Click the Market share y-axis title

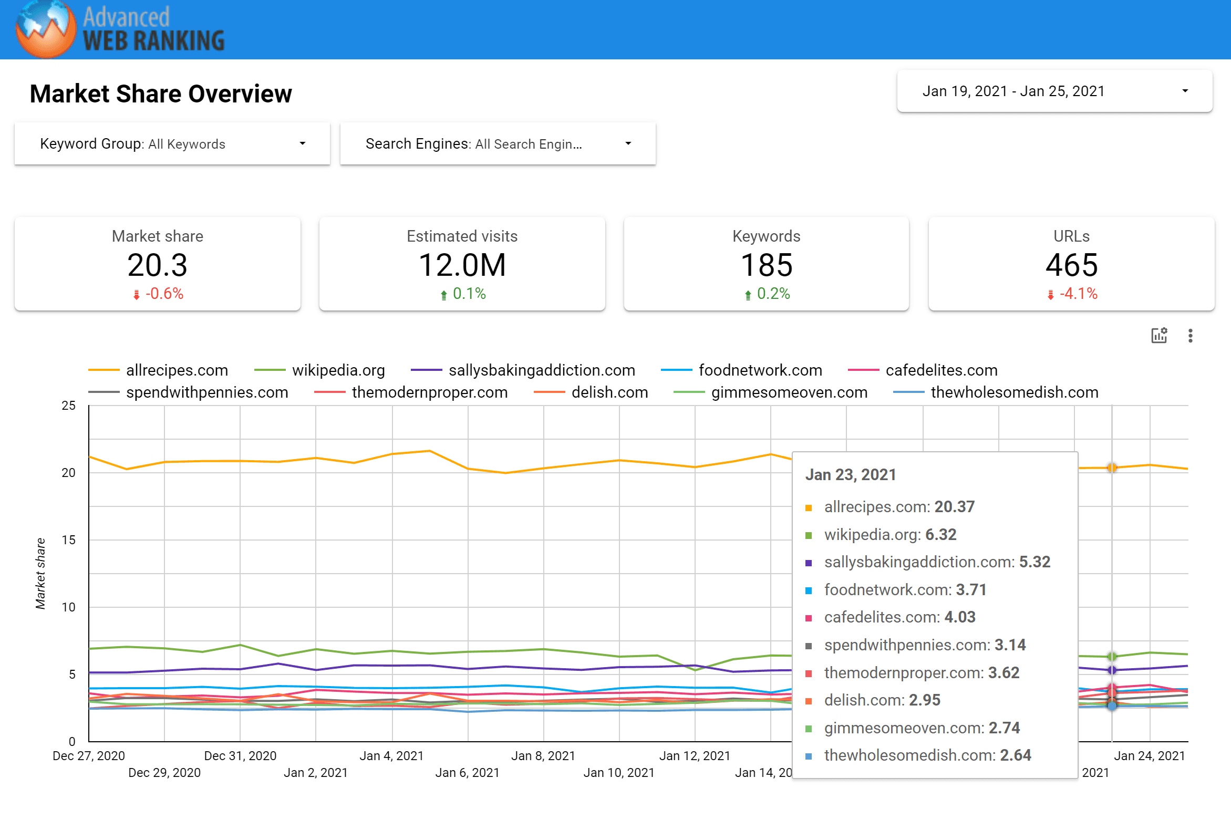pos(40,574)
